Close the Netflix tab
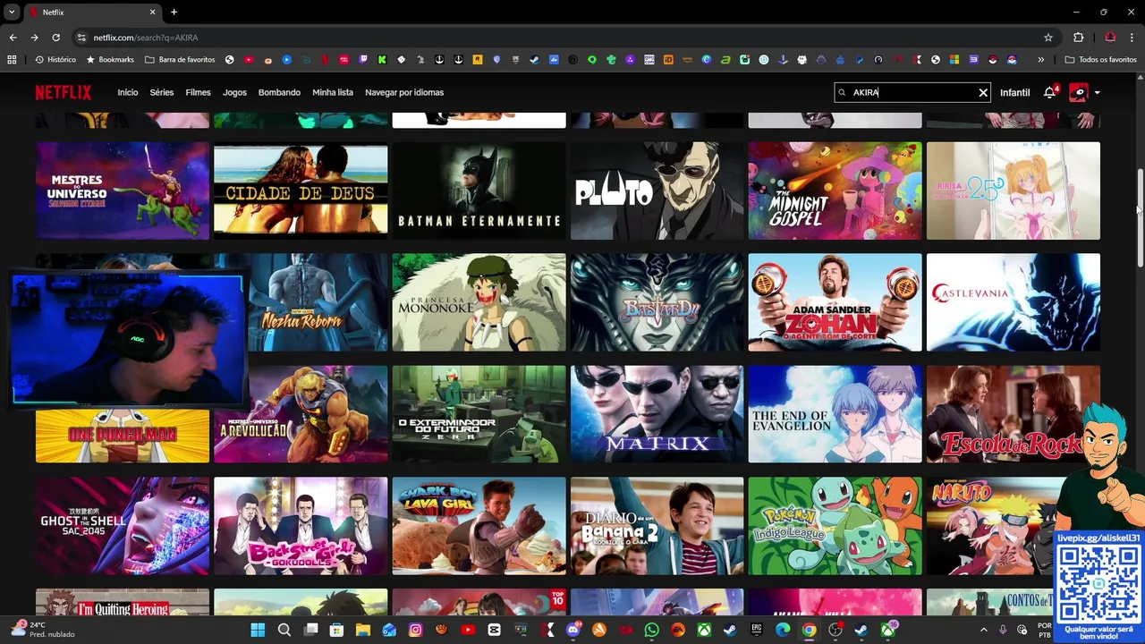 click(152, 12)
